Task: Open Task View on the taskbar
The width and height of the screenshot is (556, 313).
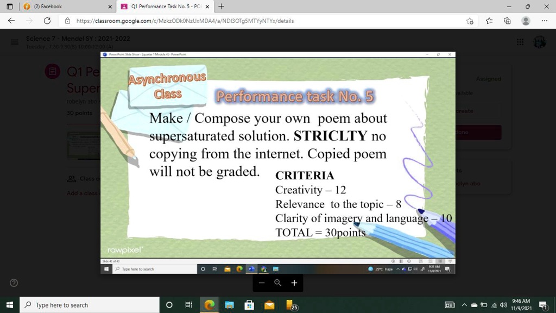Action: coord(188,305)
